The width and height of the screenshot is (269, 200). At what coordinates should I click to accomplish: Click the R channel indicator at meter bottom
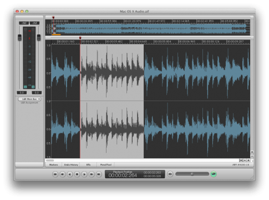33,87
